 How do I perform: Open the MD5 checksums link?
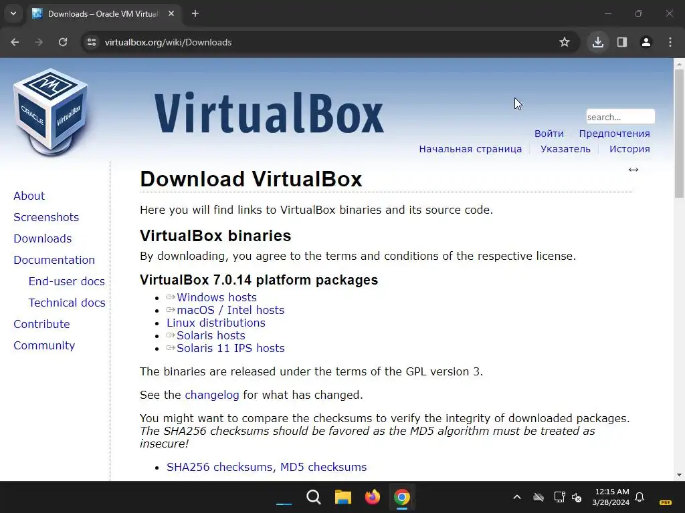click(x=323, y=467)
